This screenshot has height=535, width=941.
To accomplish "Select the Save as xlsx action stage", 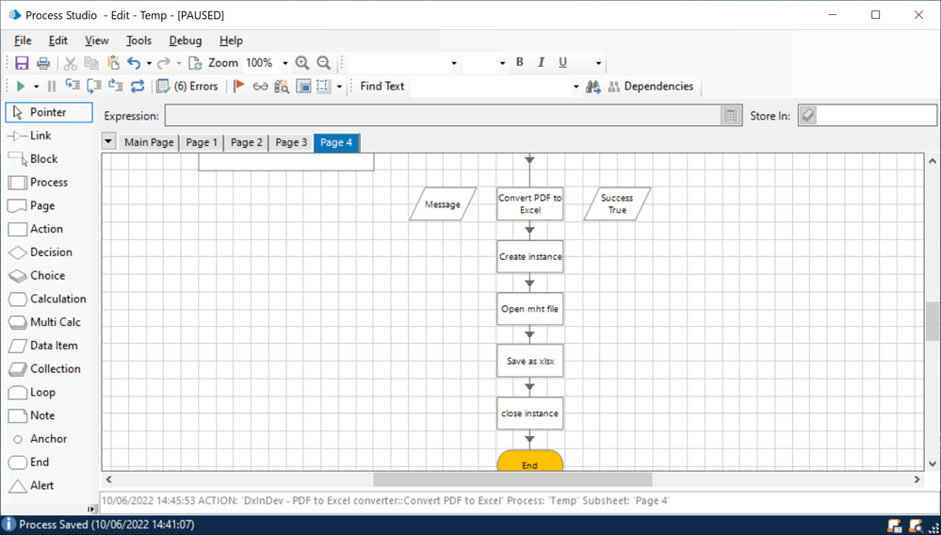I will (x=530, y=361).
